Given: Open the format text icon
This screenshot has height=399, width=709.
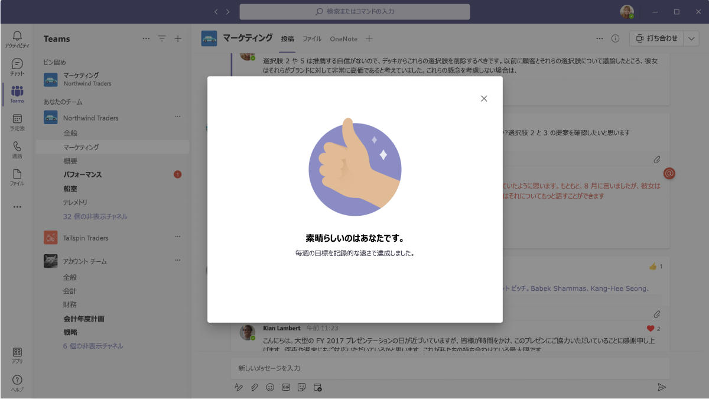Looking at the screenshot, I should click(x=239, y=387).
